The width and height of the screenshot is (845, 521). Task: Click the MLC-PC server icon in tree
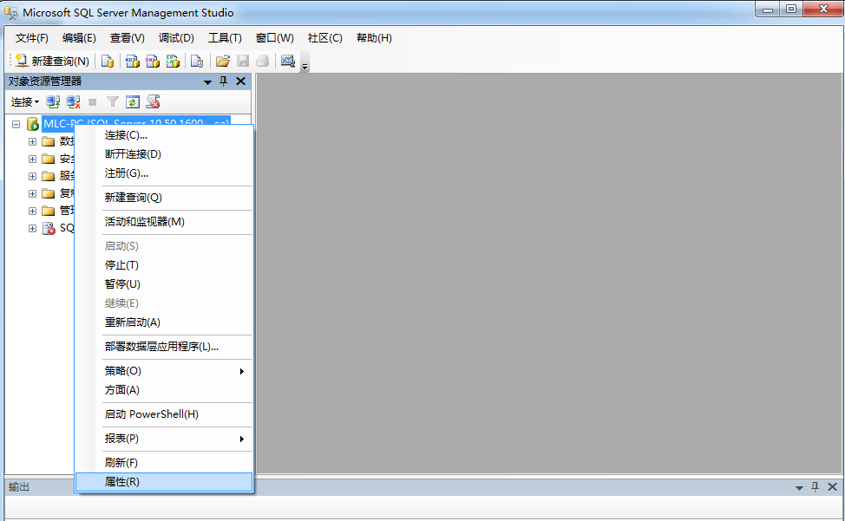[33, 124]
